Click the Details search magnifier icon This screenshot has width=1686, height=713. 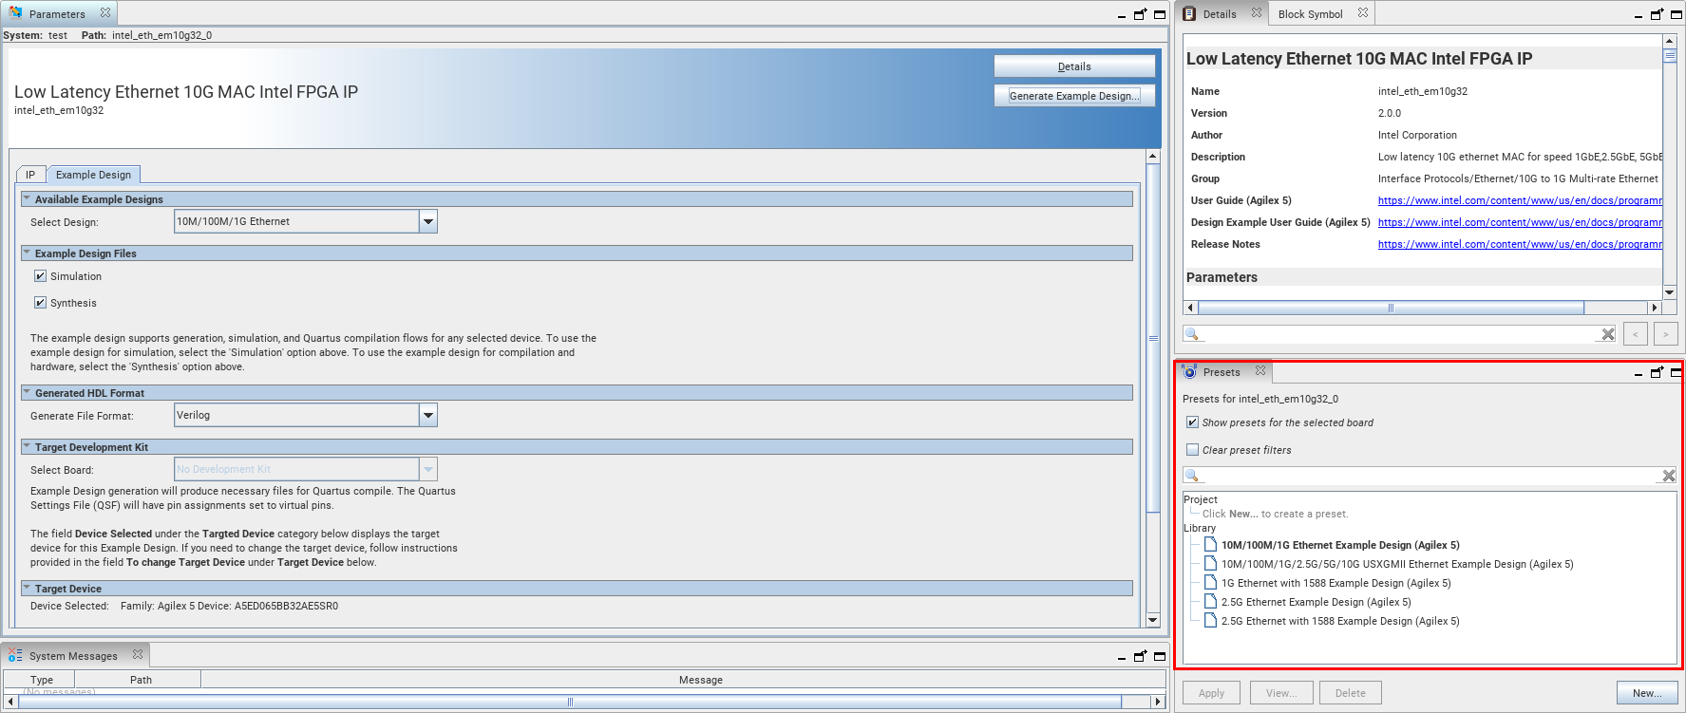(x=1192, y=334)
